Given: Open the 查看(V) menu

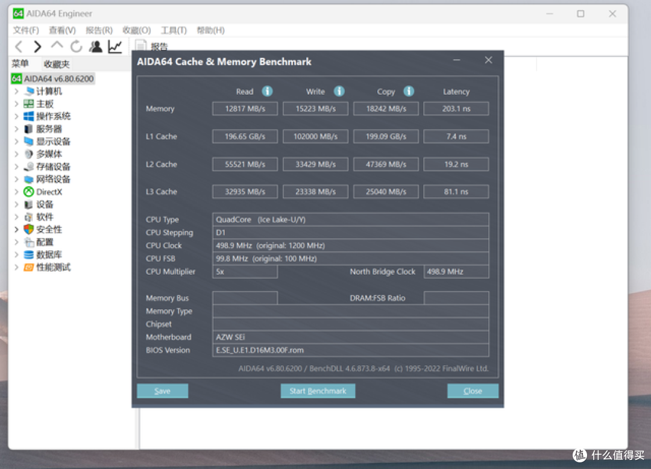Looking at the screenshot, I should 62,30.
